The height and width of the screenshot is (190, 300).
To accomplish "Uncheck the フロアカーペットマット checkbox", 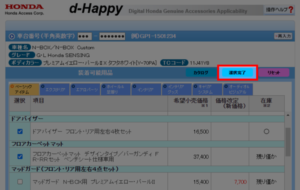I will pos(20,156).
